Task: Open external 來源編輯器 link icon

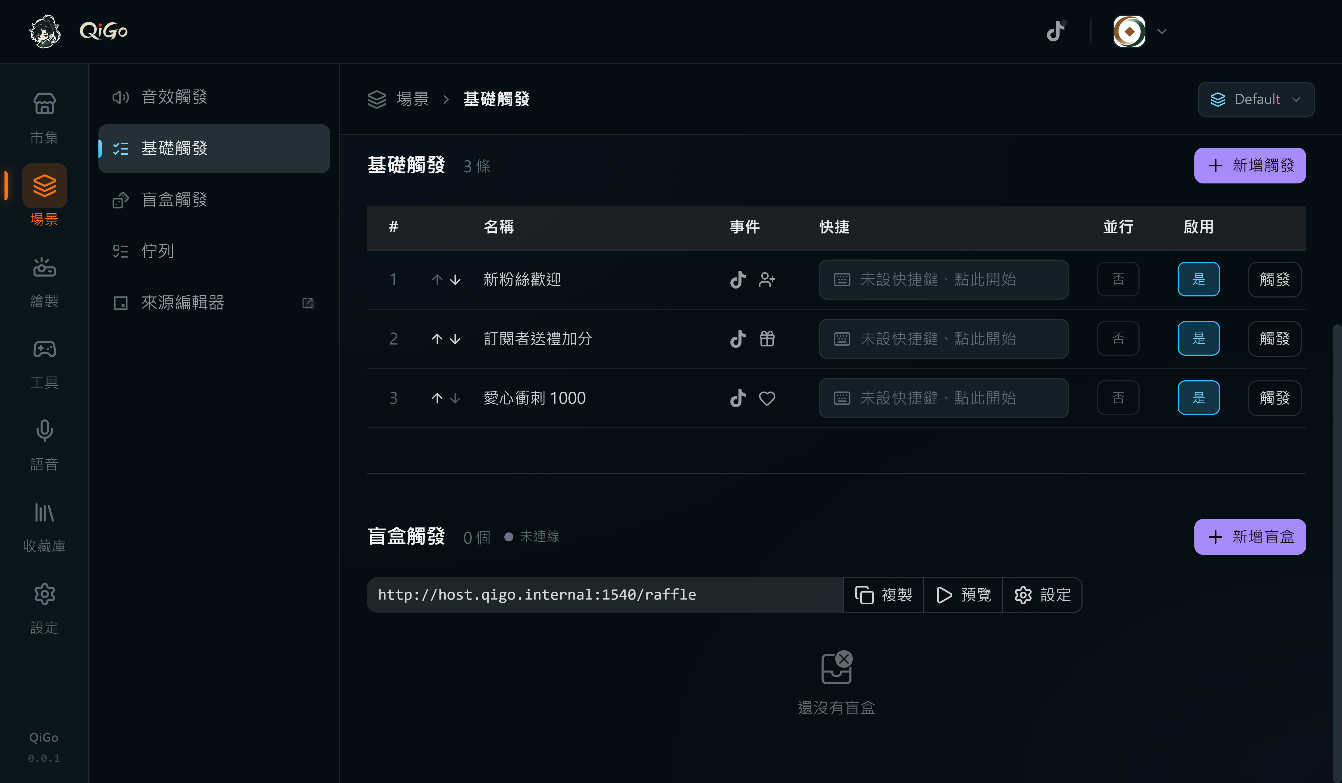Action: 308,303
